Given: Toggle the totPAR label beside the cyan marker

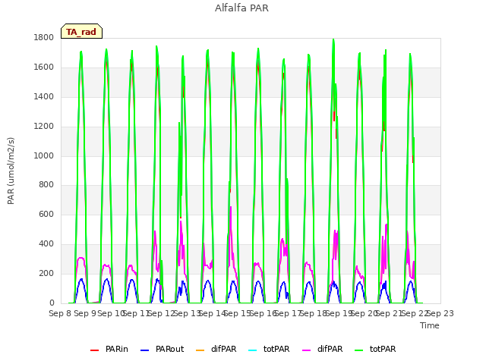Looking at the screenshot, I should pos(276,349).
